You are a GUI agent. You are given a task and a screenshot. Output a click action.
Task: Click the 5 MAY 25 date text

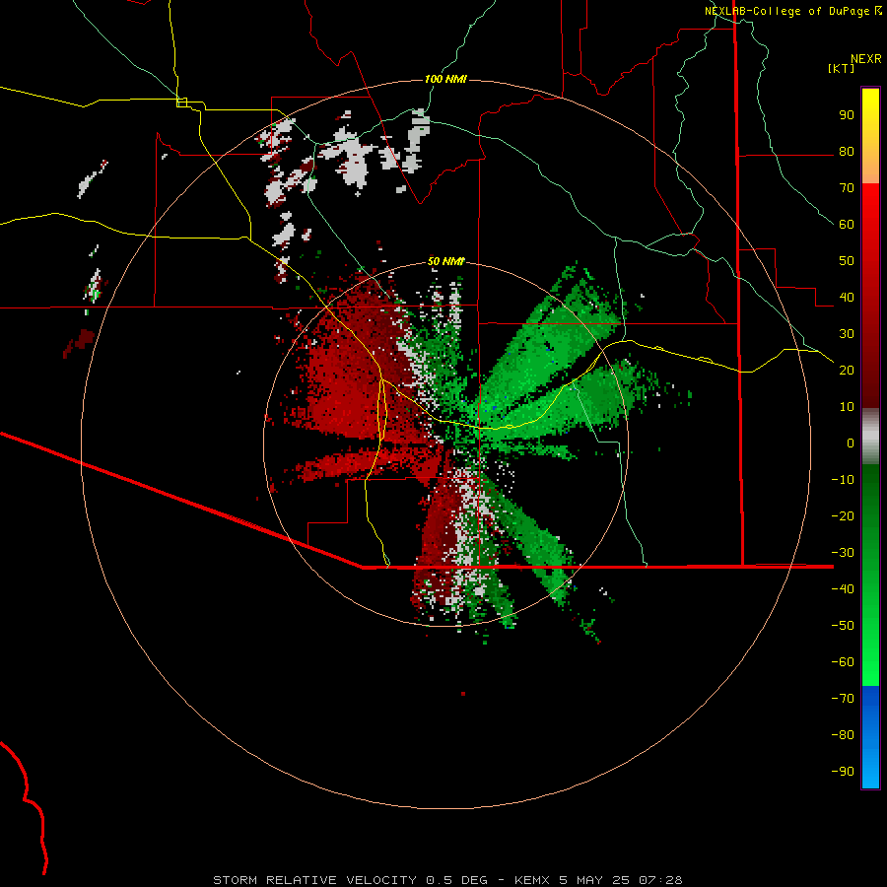tap(594, 880)
